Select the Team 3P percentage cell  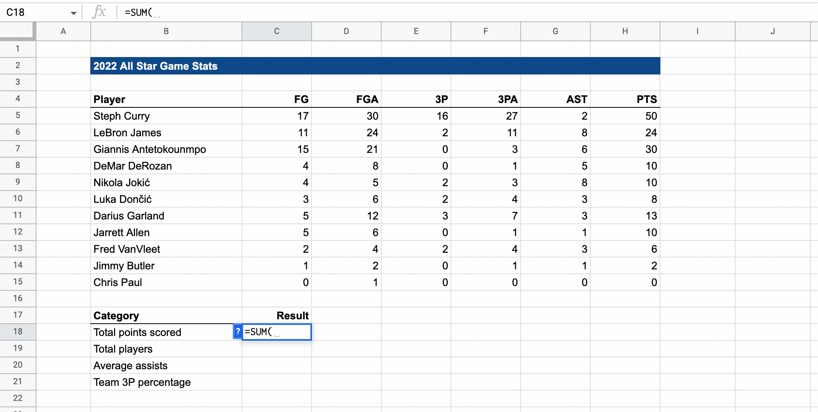click(x=166, y=382)
